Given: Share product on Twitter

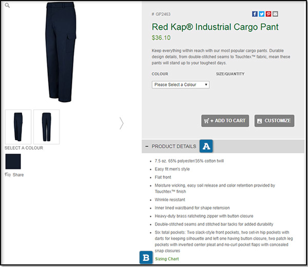Looking at the screenshot, I should pyautogui.click(x=261, y=14).
